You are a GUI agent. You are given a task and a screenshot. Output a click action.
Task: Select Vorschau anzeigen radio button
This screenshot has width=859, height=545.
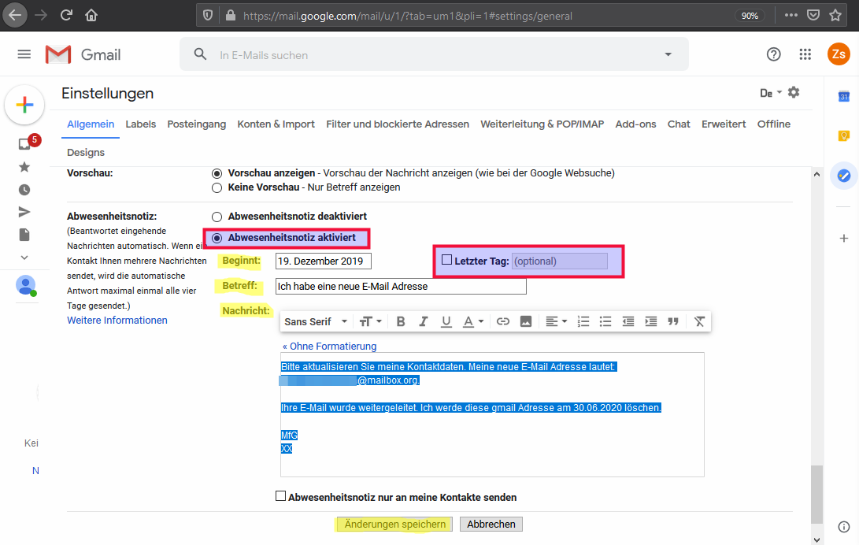tap(217, 173)
